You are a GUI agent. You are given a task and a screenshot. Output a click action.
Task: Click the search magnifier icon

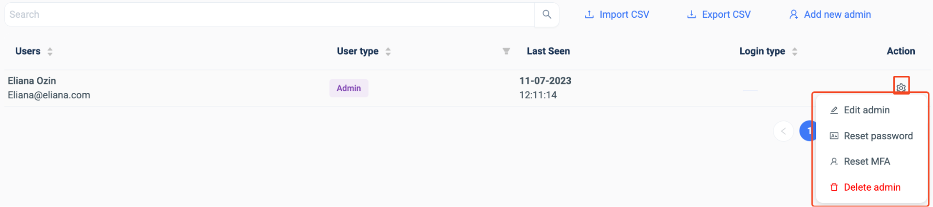(547, 14)
